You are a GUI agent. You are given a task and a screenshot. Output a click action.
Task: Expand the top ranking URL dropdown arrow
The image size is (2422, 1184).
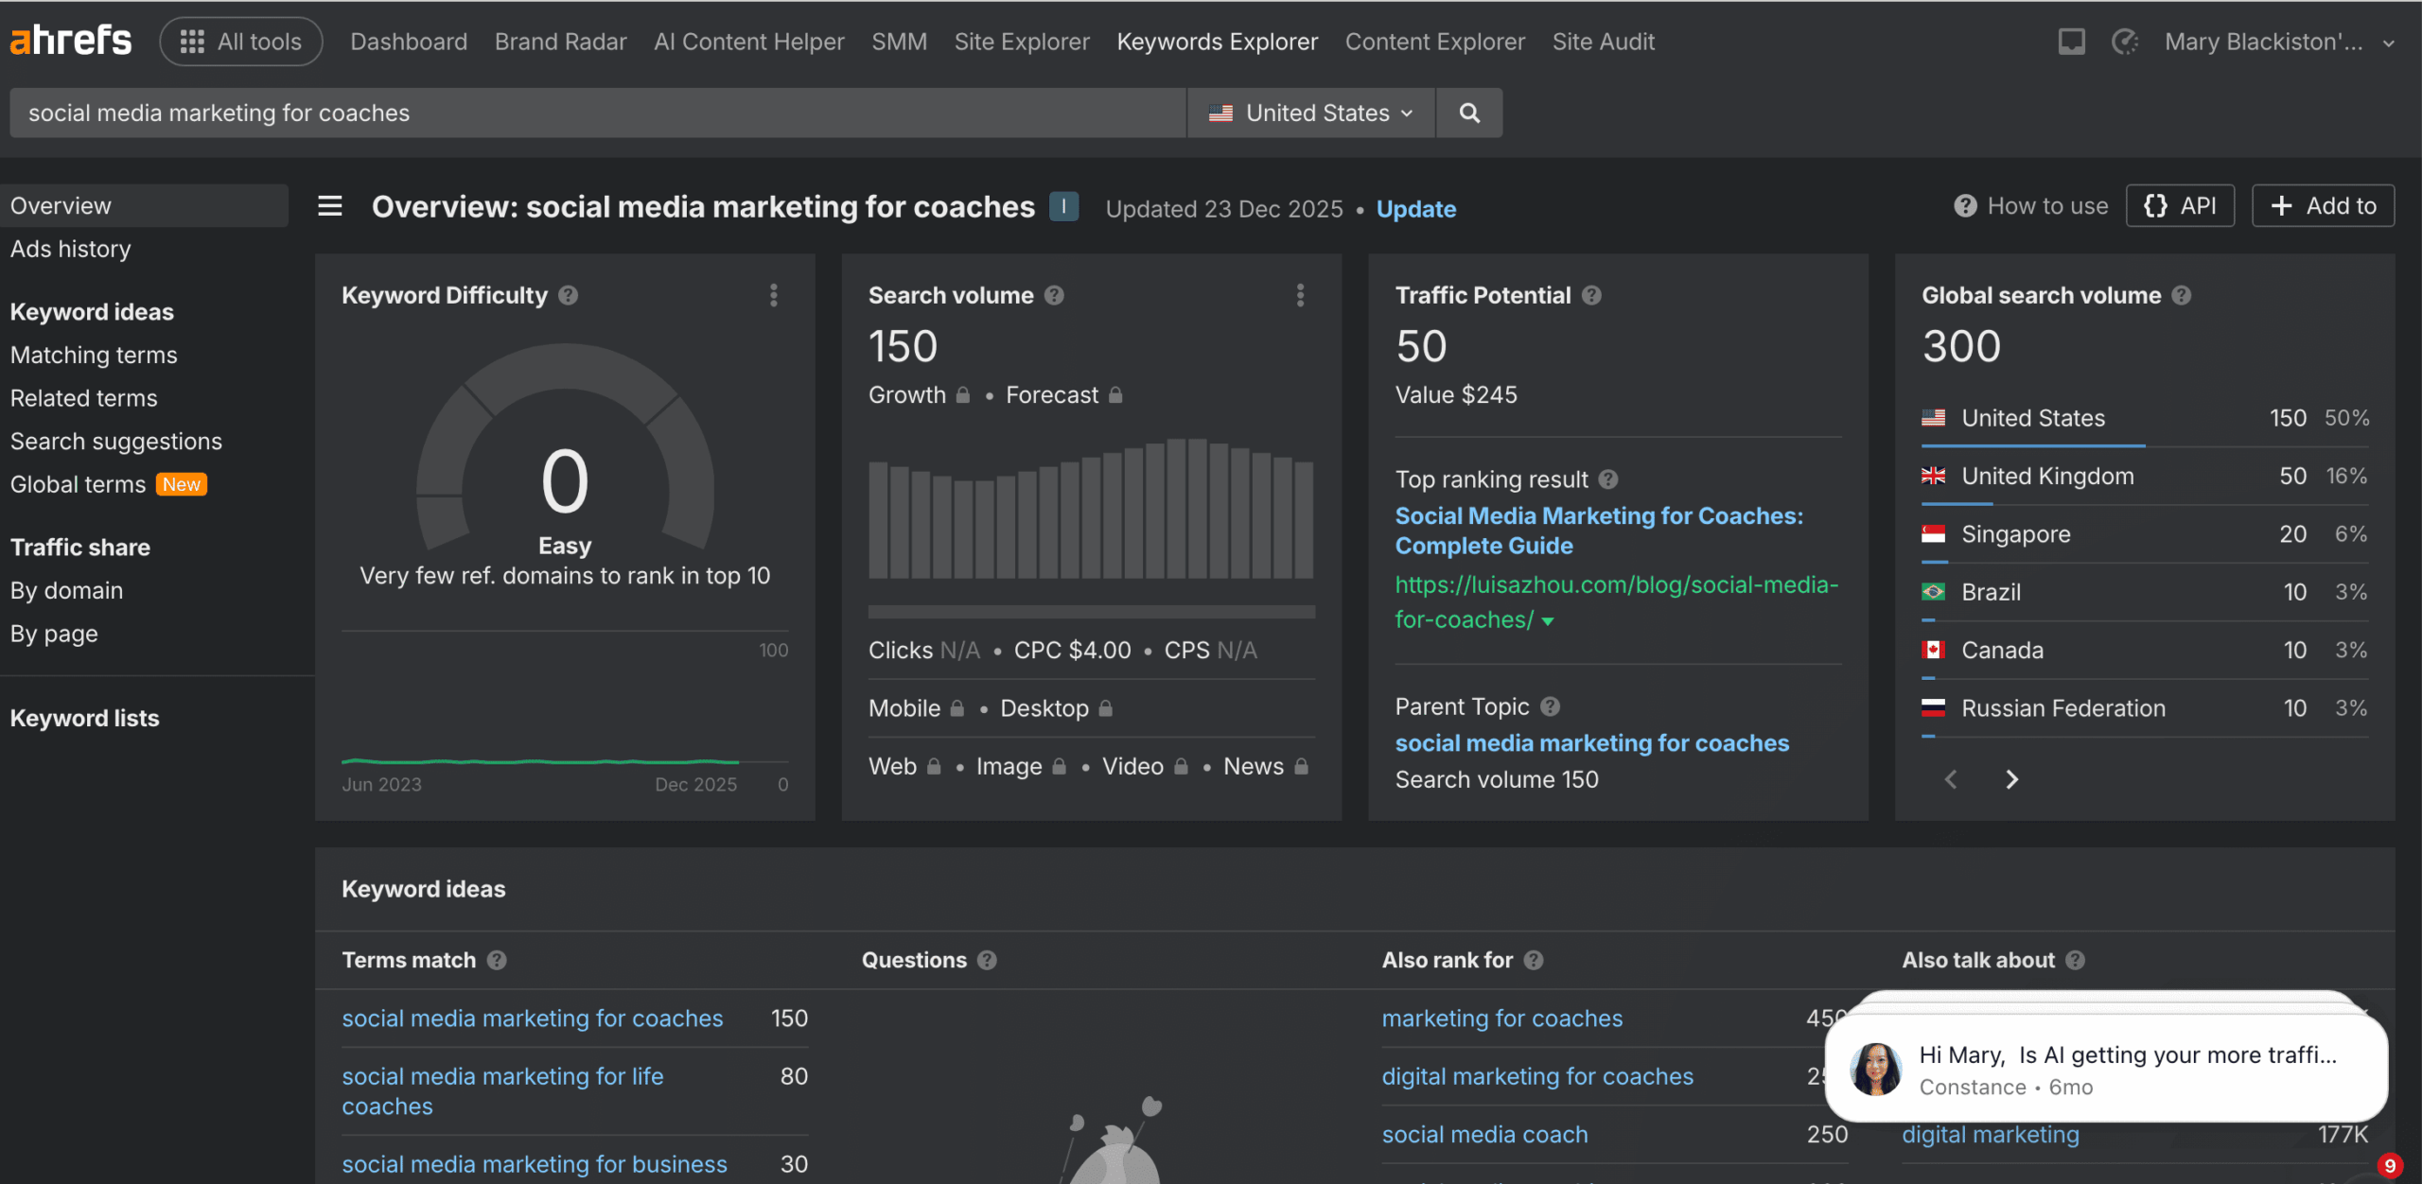click(x=1548, y=621)
